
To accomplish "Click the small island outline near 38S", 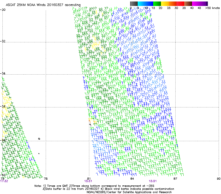I will tap(39, 139).
